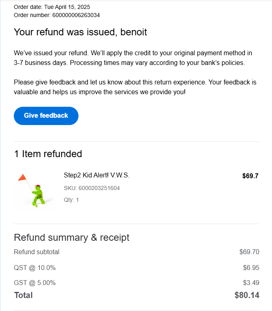The image size is (272, 311).
Task: Click the order number 600000006263034
Action: point(76,15)
